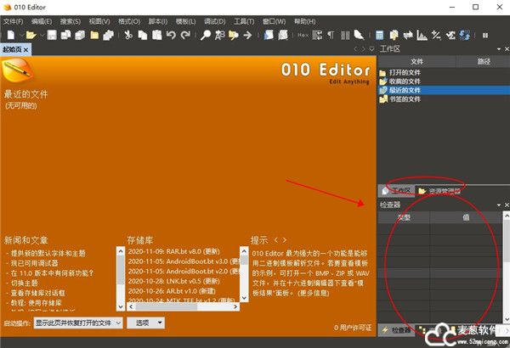Switch to the 资源管理器 tab
Image resolution: width=510 pixels, height=348 pixels.
pos(439,191)
